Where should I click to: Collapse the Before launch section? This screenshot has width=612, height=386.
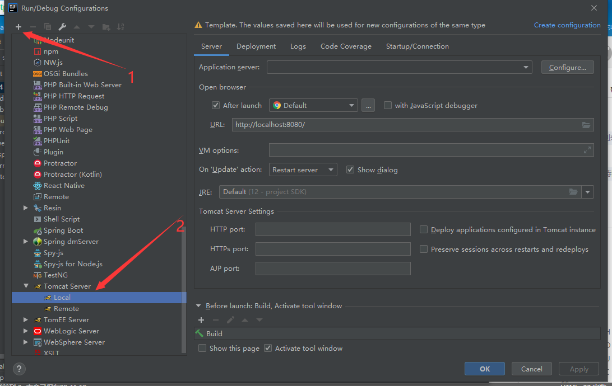198,306
